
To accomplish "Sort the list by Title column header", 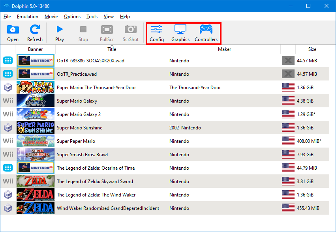I will tap(112, 49).
